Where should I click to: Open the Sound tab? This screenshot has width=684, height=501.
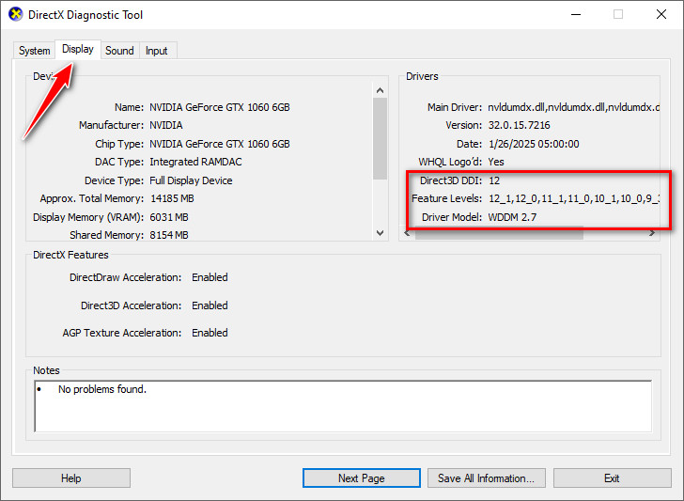(x=119, y=51)
